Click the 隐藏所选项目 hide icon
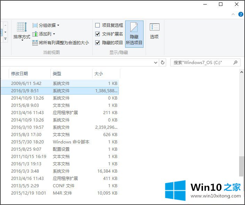245x205 pixels. (134, 29)
